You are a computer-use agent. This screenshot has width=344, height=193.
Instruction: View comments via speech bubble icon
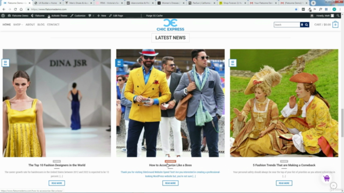pyautogui.click(x=91, y=16)
